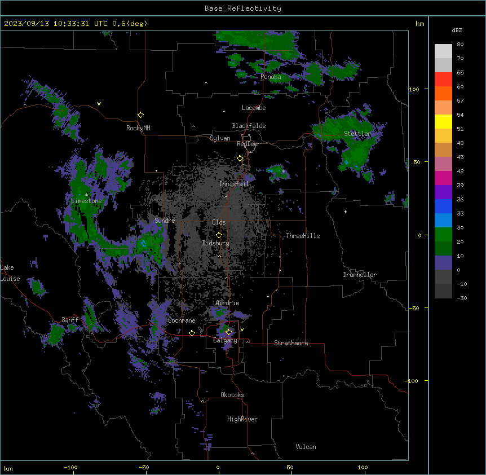Click the light gray 70-80 dBZ legend swatch
The image size is (486, 475).
pos(443,51)
